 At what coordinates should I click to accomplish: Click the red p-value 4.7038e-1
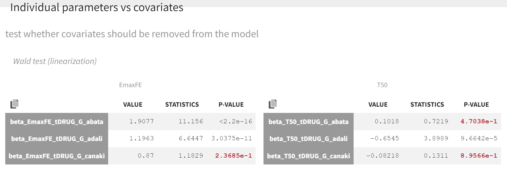(x=478, y=122)
